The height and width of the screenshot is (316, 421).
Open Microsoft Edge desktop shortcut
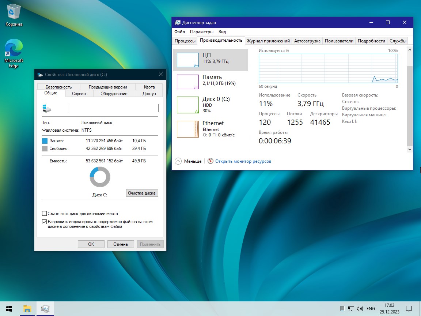click(x=14, y=49)
